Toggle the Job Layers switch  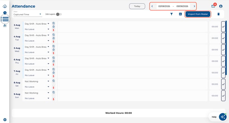tap(59, 14)
